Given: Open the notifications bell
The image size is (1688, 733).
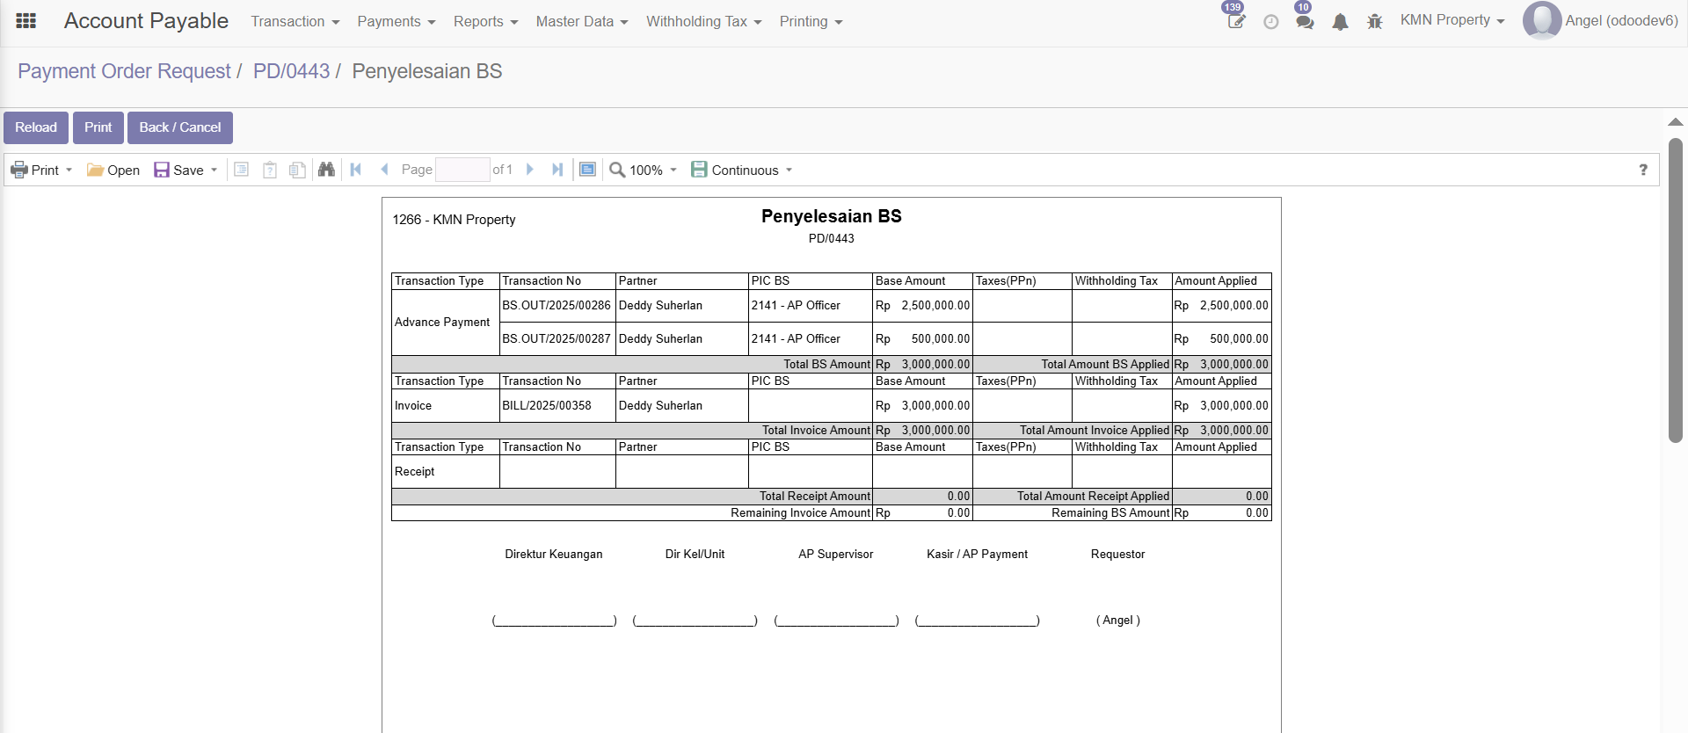Looking at the screenshot, I should pyautogui.click(x=1340, y=22).
